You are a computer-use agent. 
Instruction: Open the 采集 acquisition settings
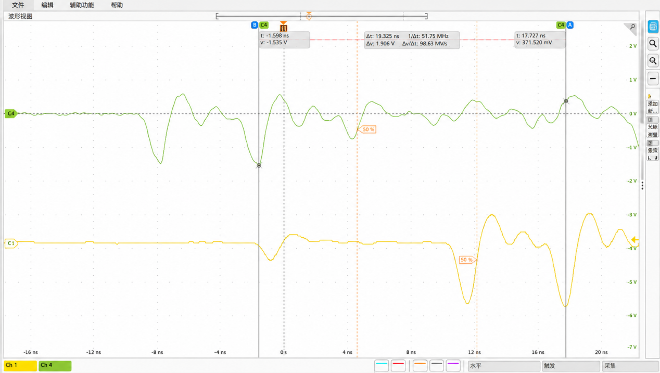pos(630,366)
